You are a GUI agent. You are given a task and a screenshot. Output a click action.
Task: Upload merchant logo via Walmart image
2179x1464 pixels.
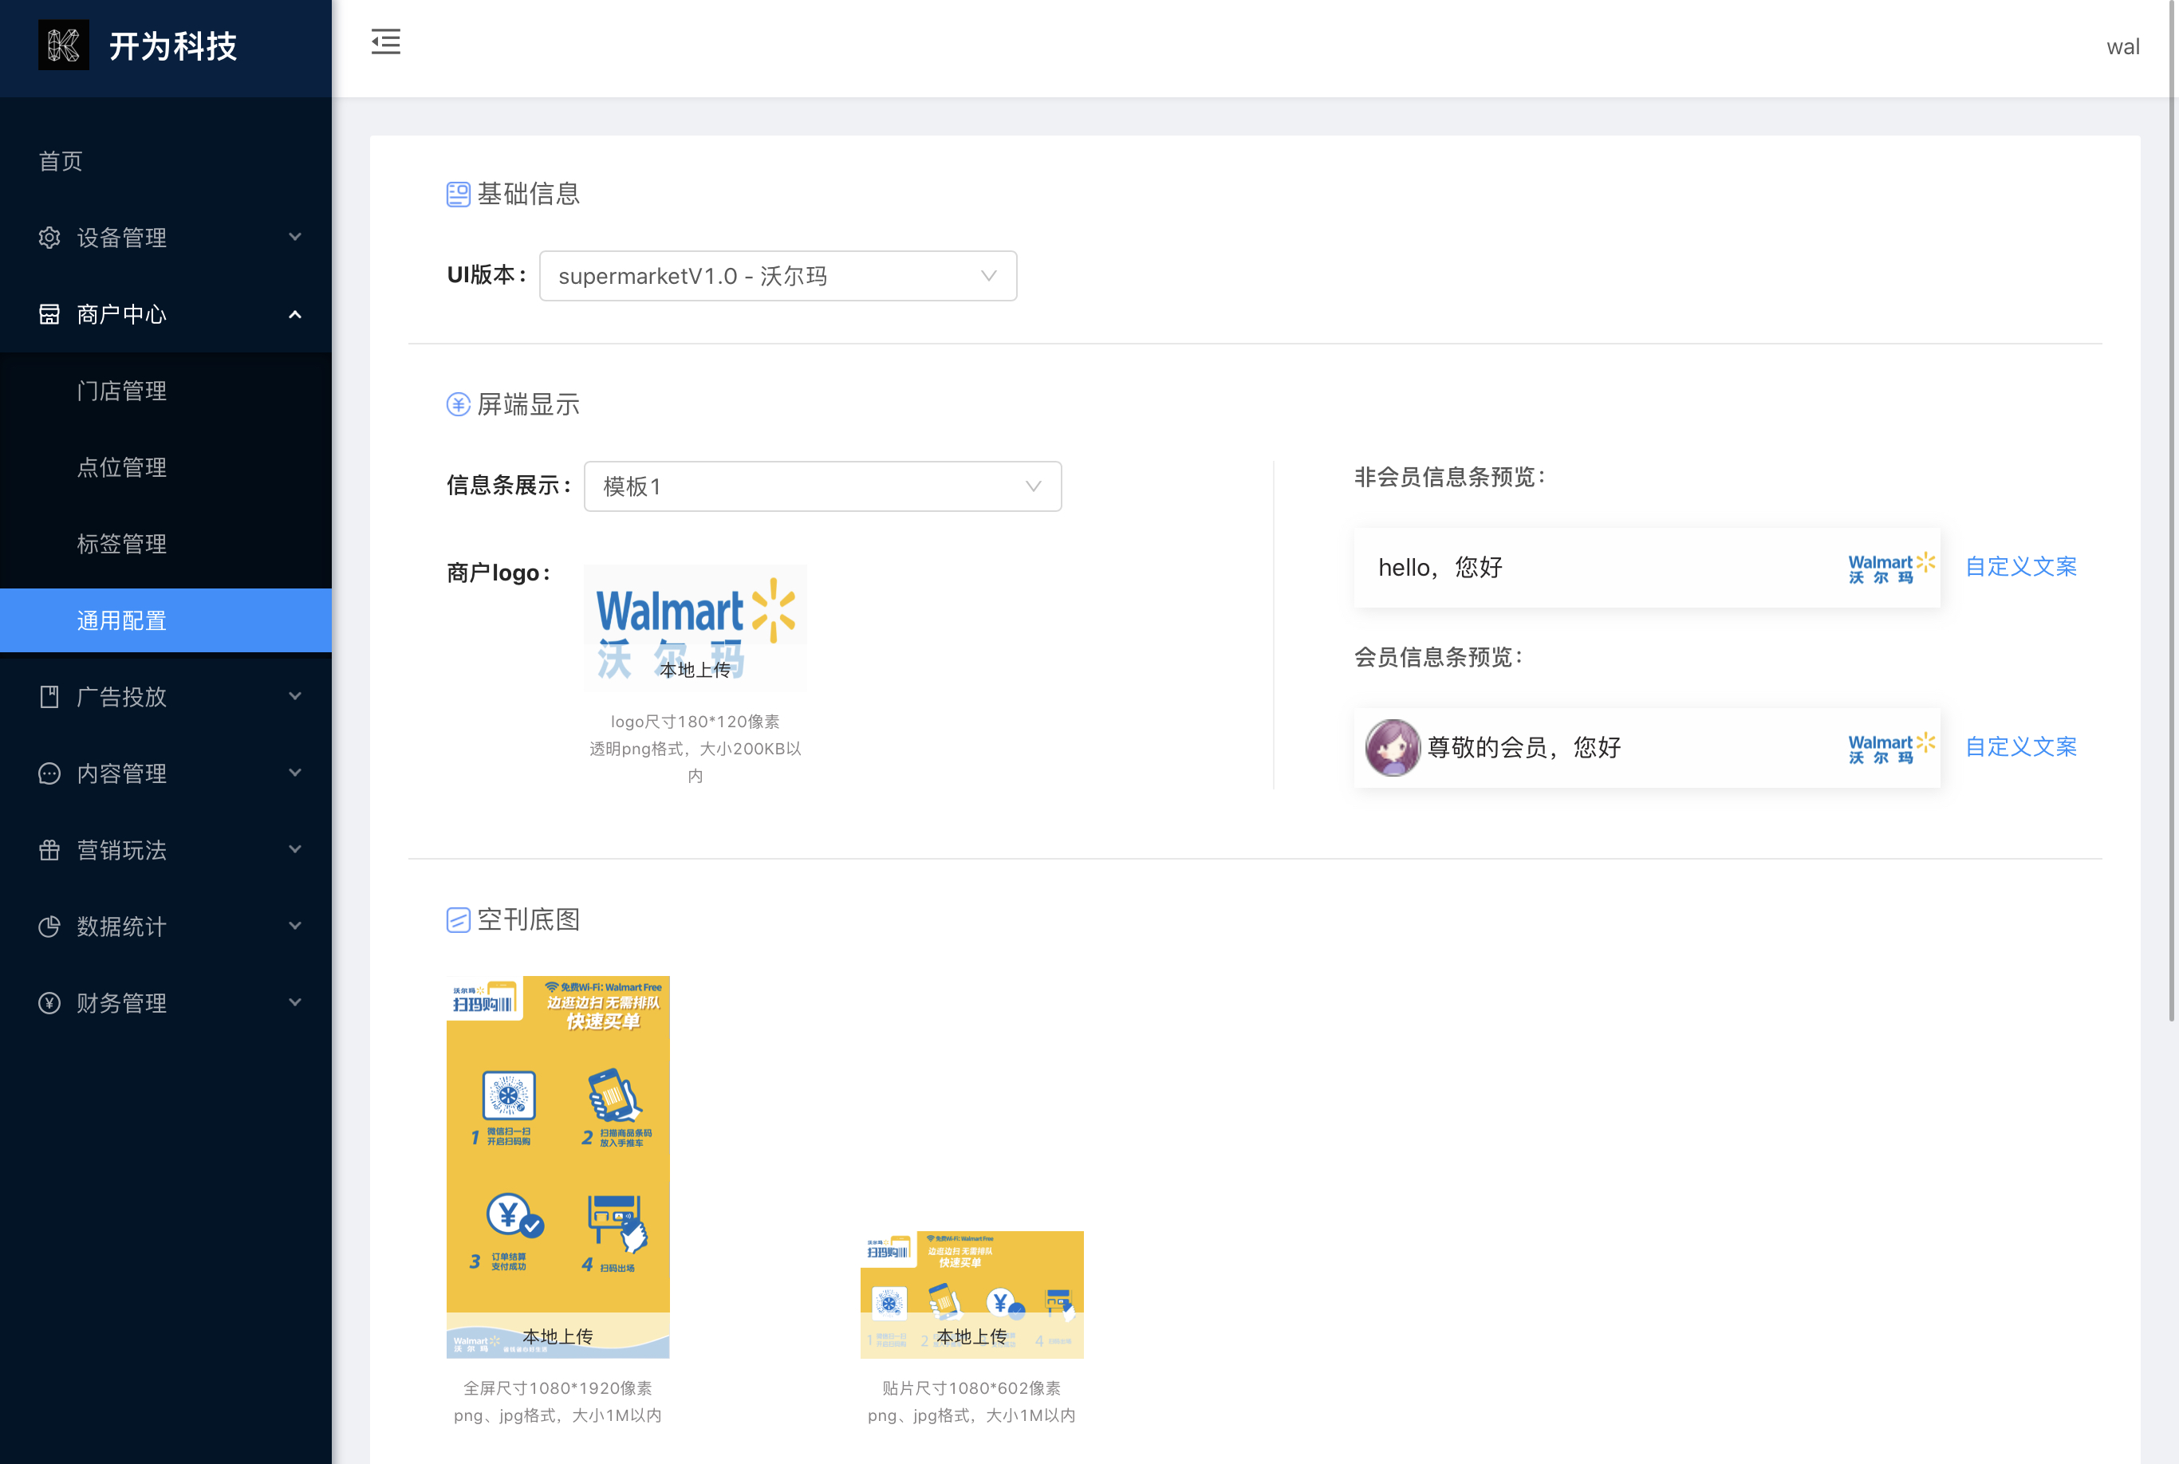[x=695, y=628]
